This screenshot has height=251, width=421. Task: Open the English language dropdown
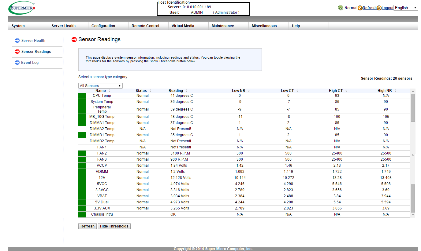pyautogui.click(x=406, y=8)
